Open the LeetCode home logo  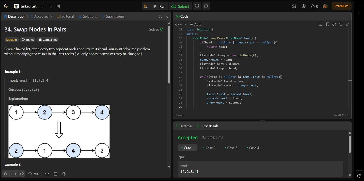click(5, 6)
